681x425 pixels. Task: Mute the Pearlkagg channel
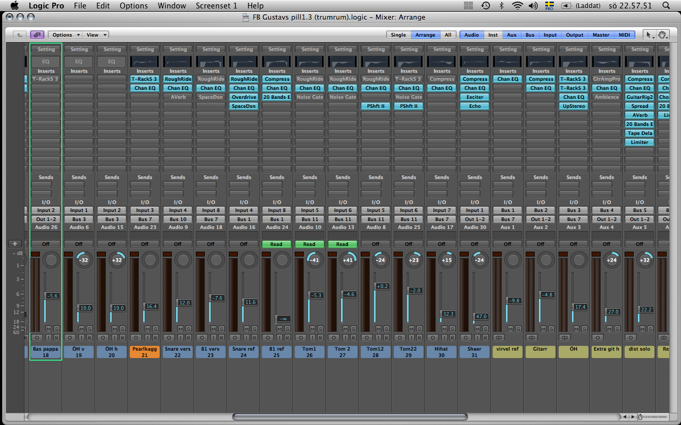pos(147,329)
